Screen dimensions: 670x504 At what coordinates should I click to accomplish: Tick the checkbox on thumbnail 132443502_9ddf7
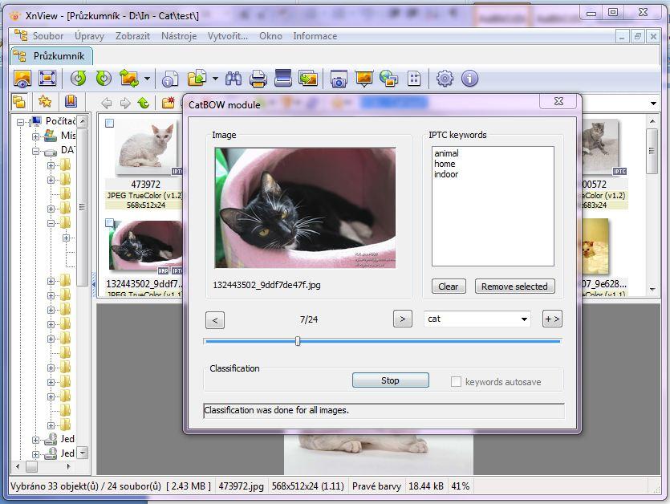109,223
